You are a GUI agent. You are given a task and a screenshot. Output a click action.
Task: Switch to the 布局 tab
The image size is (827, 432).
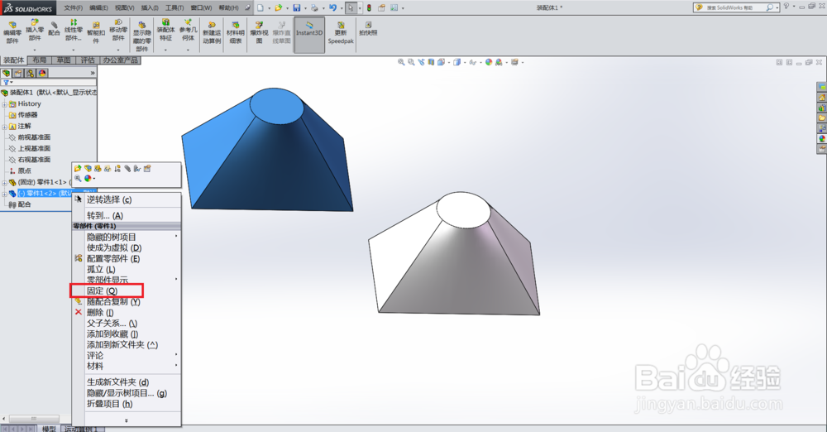point(40,60)
